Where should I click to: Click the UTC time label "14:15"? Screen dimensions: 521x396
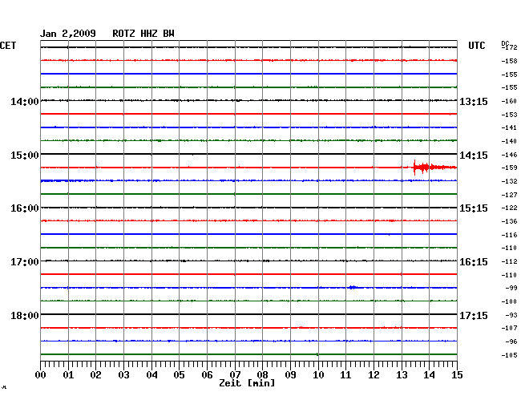(x=474, y=156)
